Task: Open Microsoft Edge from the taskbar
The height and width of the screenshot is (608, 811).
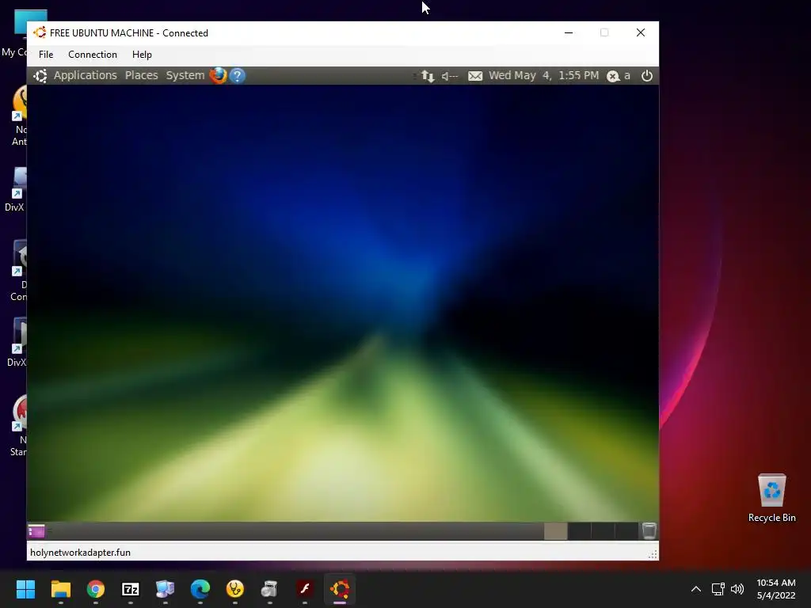Action: (200, 589)
